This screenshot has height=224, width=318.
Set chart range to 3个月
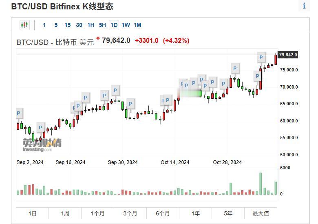(130, 213)
